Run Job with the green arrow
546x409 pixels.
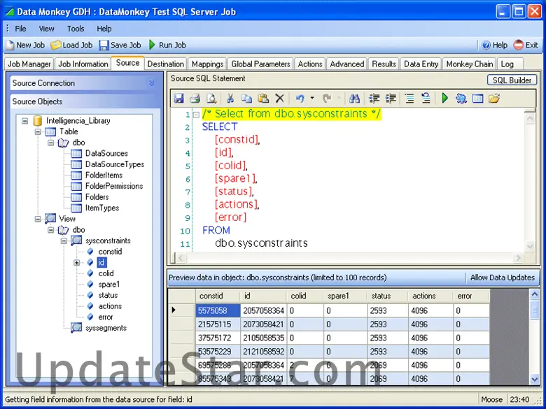(x=167, y=45)
